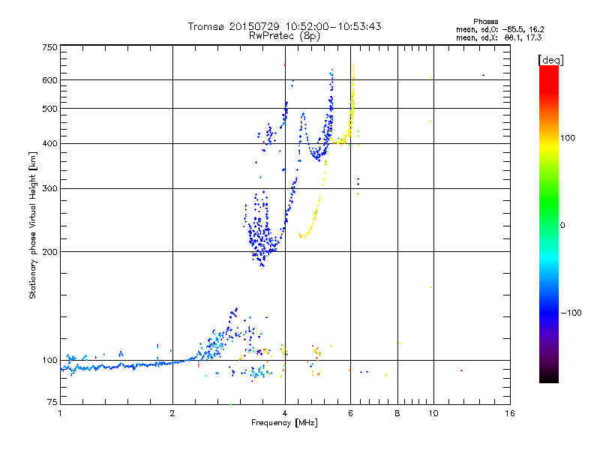
Task: Click the plot title 'Tromsø 20150729 10:52:00-10:53:43'
Action: 284,26
